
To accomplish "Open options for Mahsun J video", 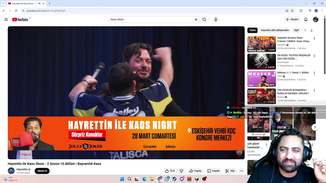I will 314,73.
